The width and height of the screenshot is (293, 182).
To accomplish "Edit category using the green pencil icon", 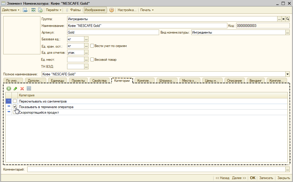I will click(x=16, y=89).
